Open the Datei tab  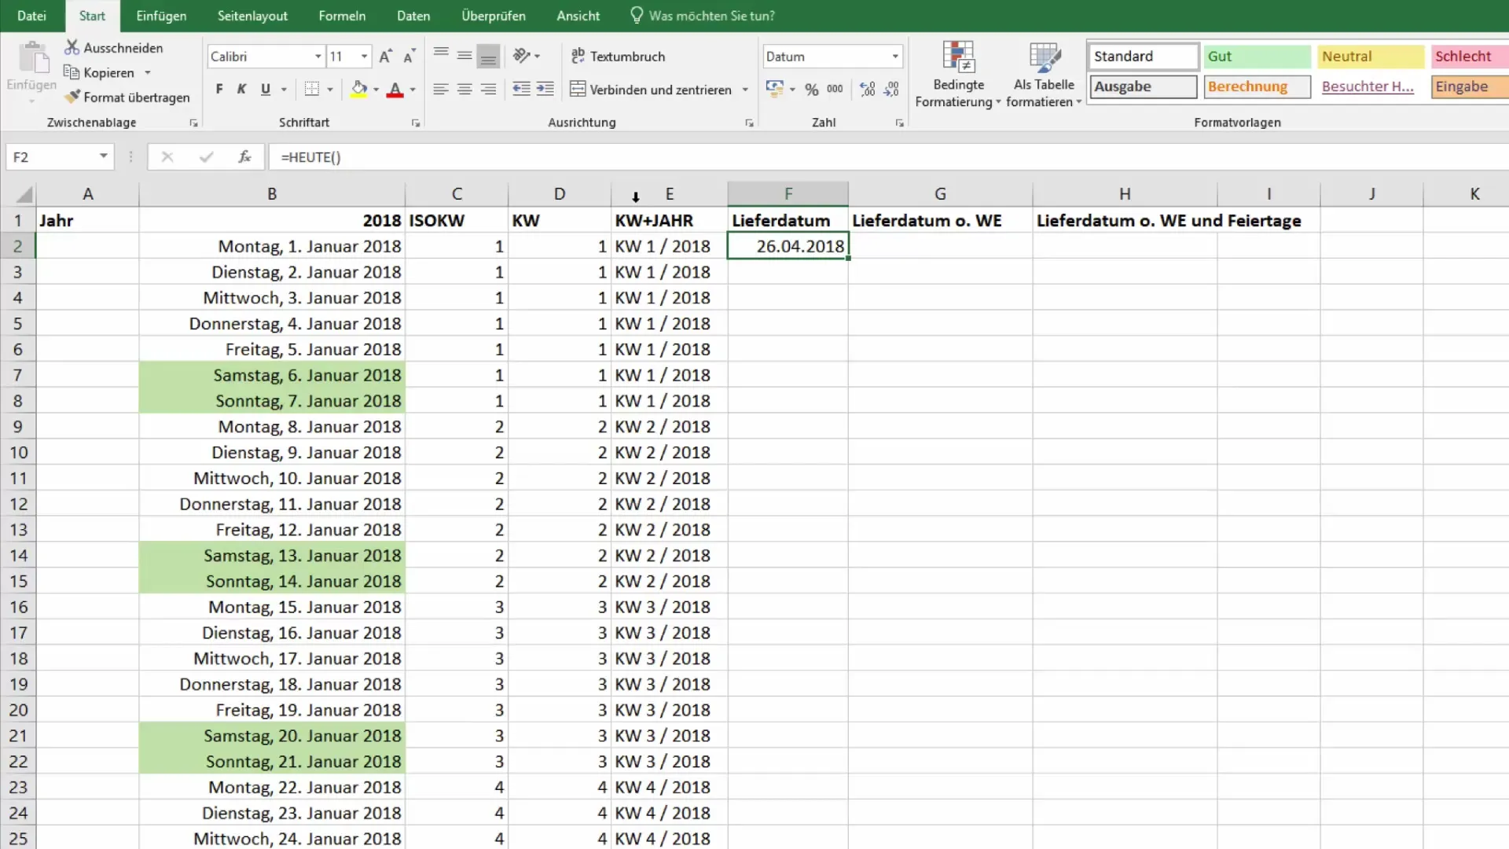[31, 16]
